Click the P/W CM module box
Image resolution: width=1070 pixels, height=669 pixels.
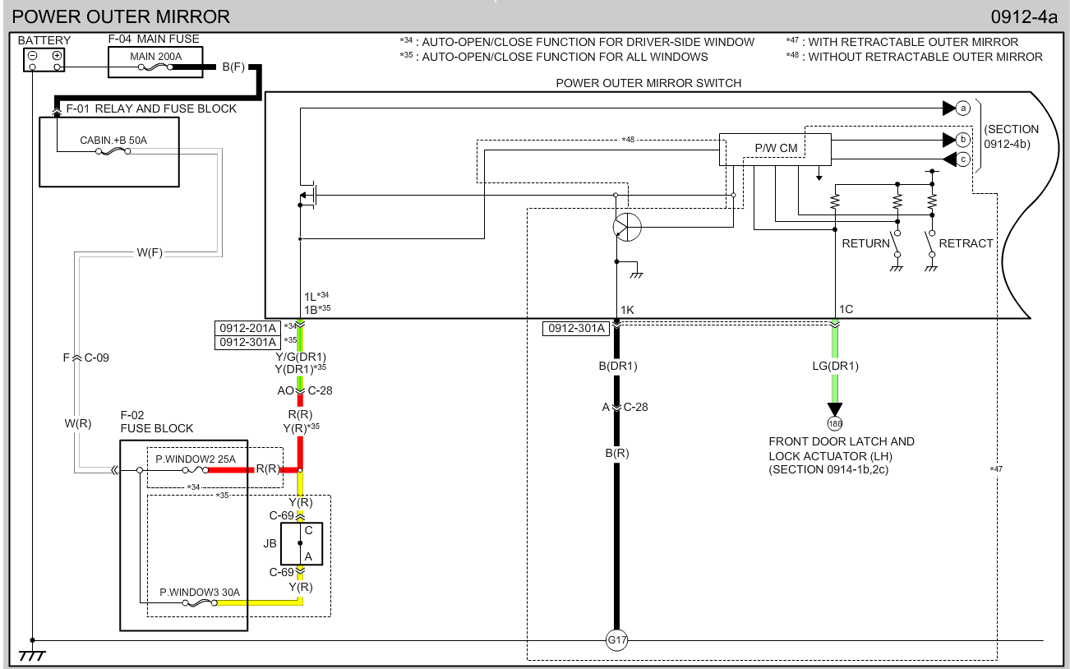click(x=775, y=149)
